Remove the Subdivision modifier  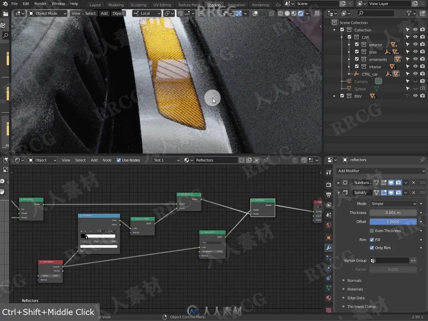pyautogui.click(x=413, y=182)
